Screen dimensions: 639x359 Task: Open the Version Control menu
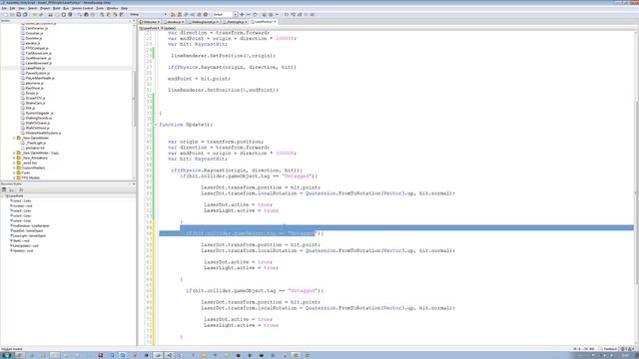[82, 8]
